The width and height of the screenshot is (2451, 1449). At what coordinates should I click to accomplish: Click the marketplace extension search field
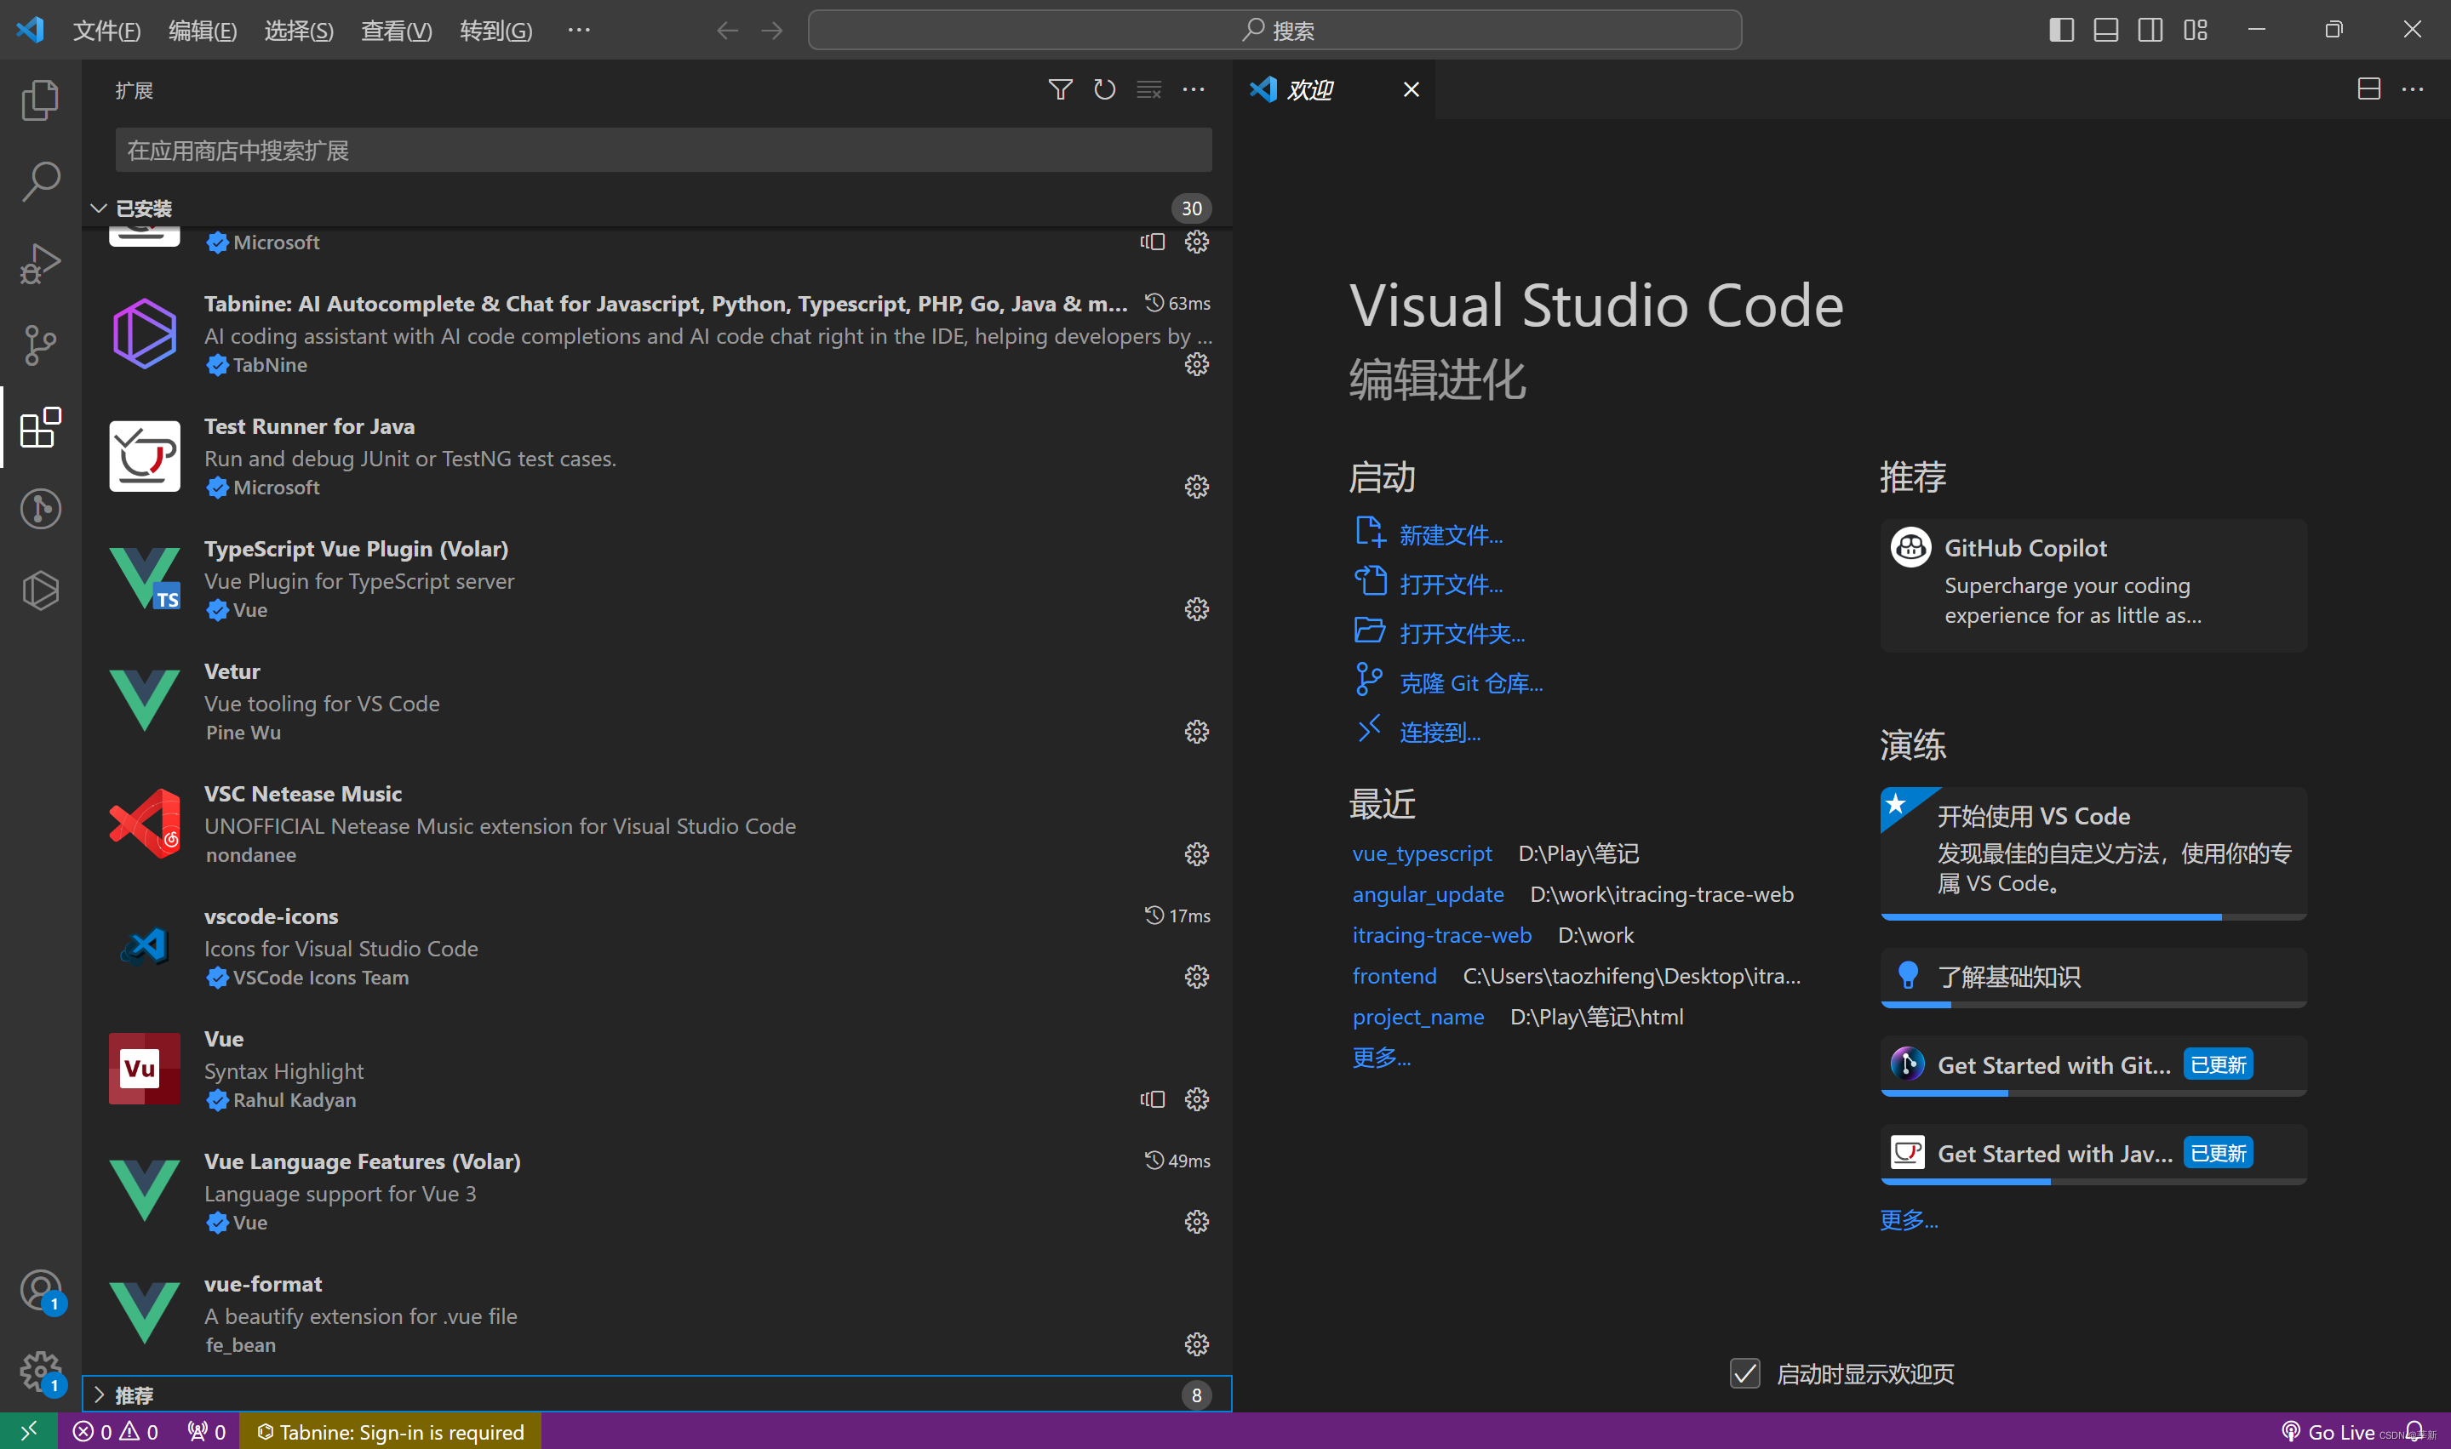[x=662, y=151]
